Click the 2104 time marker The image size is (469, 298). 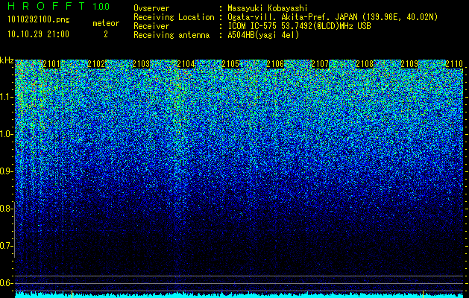186,64
